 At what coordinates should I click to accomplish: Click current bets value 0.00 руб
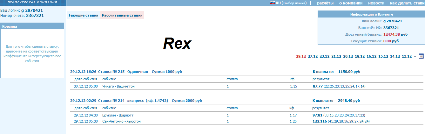coord(391,41)
